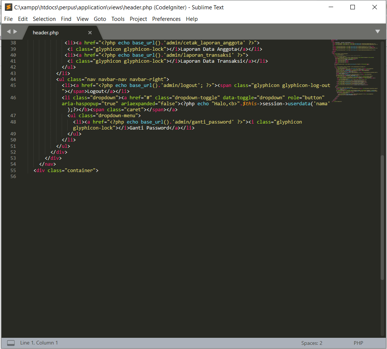
Task: Open the Goto menu
Action: coord(100,19)
